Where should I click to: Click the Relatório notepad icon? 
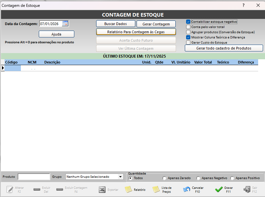129,190
